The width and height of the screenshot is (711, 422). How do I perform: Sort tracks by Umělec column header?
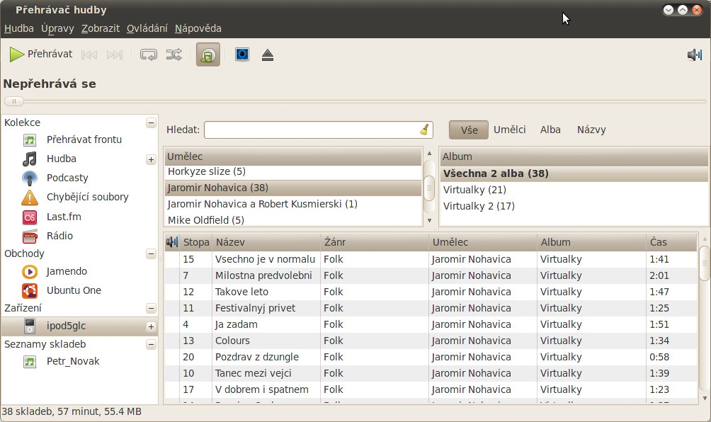[x=483, y=242]
